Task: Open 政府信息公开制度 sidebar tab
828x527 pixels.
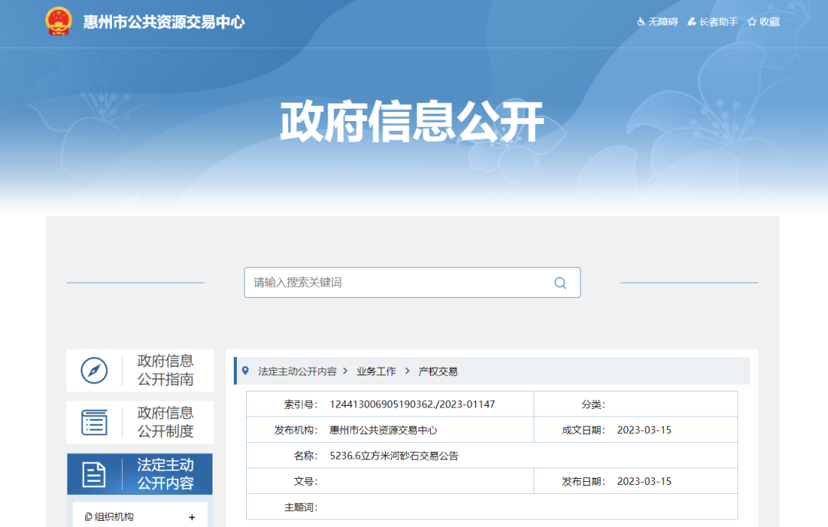Action: click(165, 422)
